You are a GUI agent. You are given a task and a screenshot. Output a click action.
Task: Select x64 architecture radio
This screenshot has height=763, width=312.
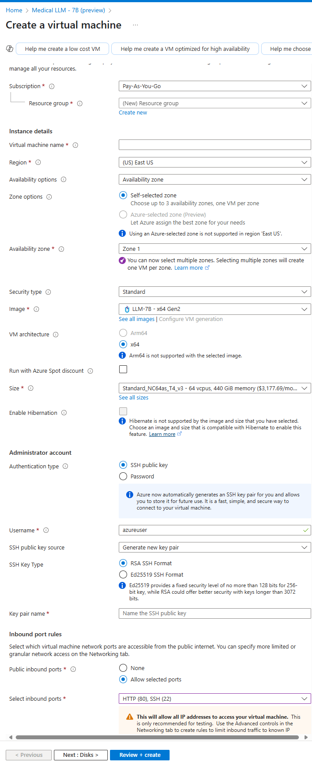point(123,344)
